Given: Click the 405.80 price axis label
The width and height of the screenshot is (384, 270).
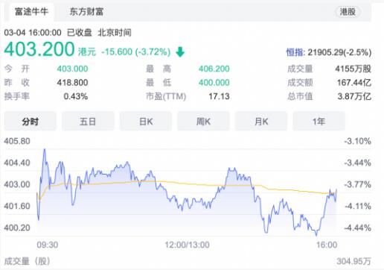Looking at the screenshot, I should pyautogui.click(x=17, y=141).
